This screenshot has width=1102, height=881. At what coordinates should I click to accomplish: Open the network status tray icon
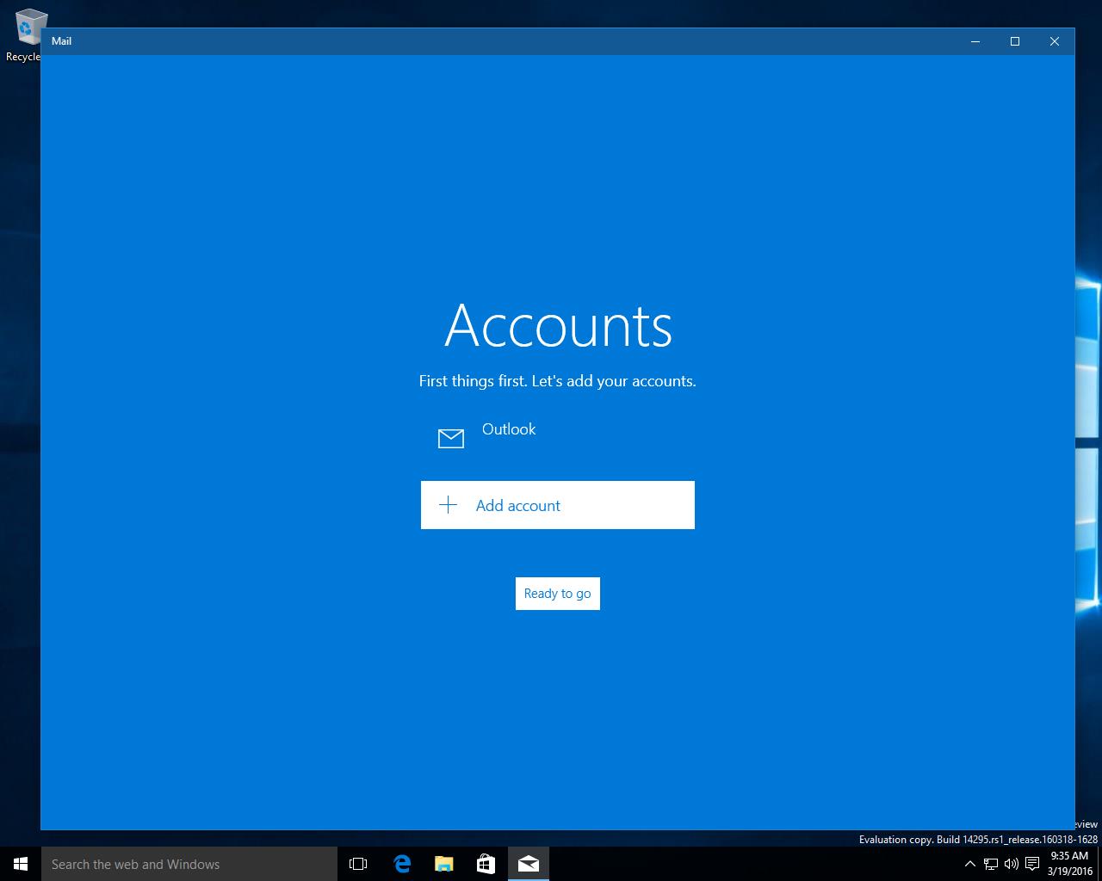coord(991,864)
